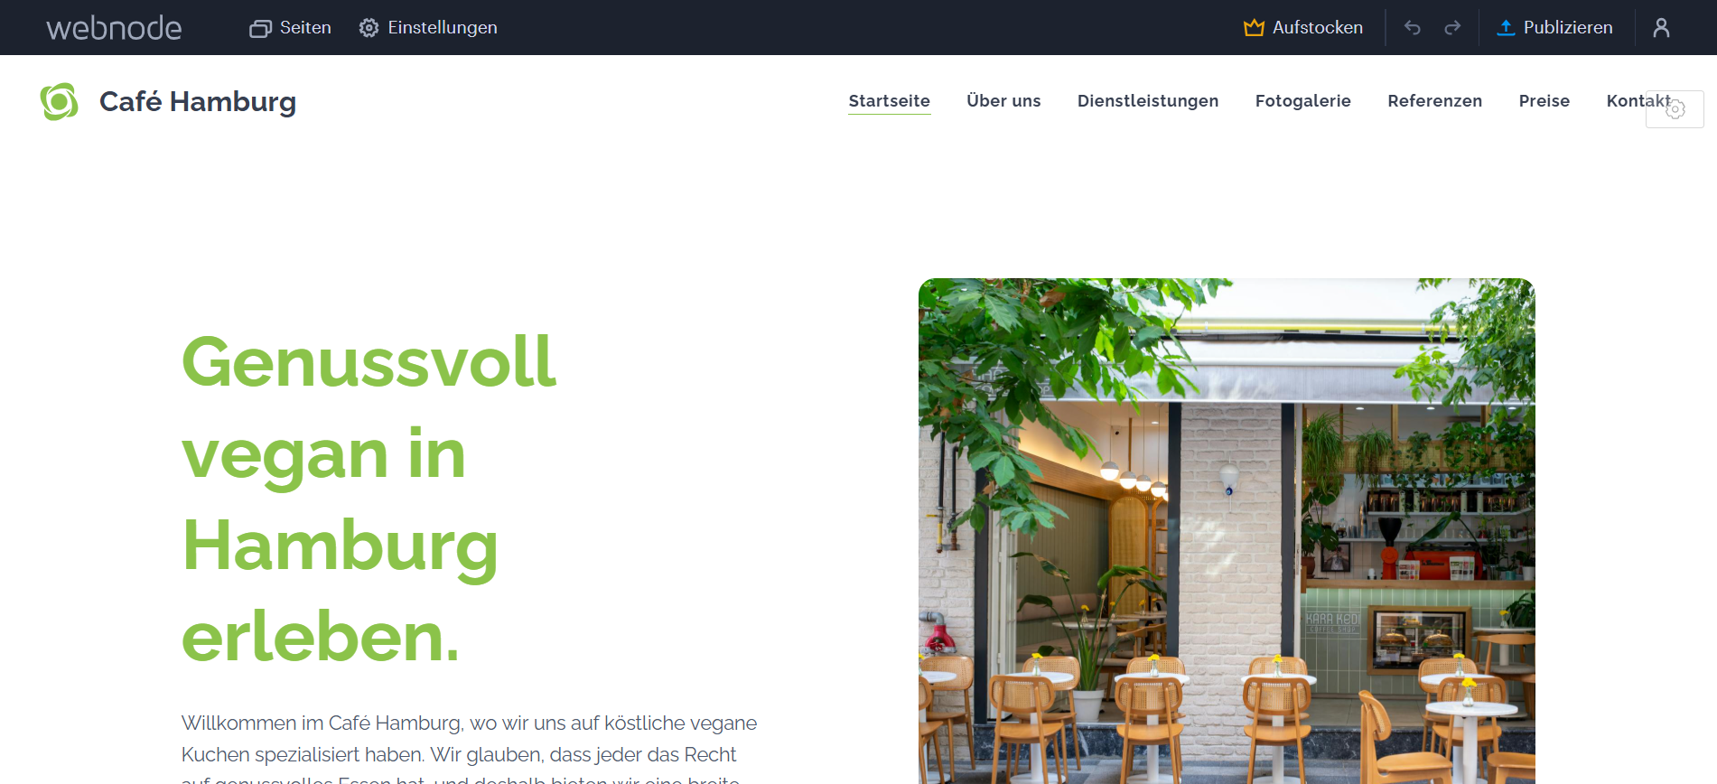1717x784 pixels.
Task: Select the Café Hamburg site title
Action: pos(198,101)
